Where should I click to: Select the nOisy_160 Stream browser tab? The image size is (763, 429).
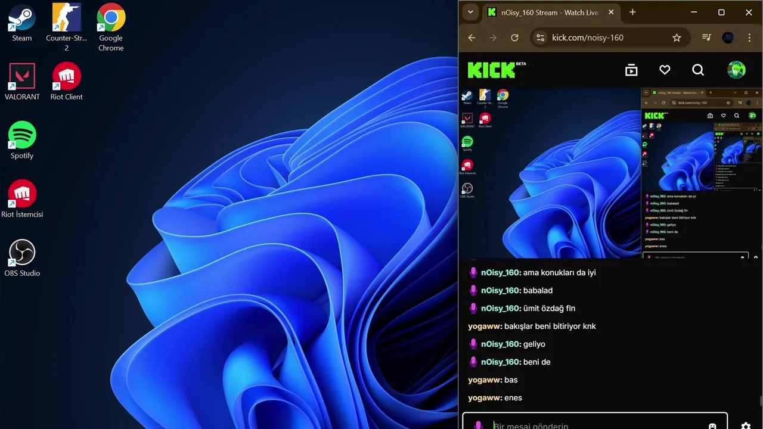click(551, 13)
